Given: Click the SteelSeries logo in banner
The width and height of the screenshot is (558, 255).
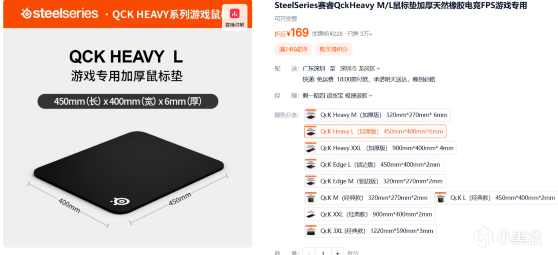Looking at the screenshot, I should 59,14.
